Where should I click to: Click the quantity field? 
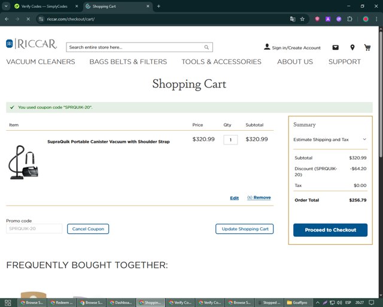click(230, 140)
